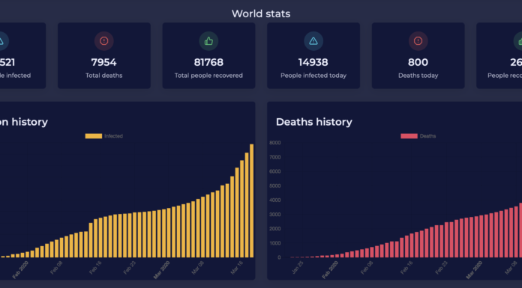Click the Total people recovered thumbs-up icon

tap(208, 41)
